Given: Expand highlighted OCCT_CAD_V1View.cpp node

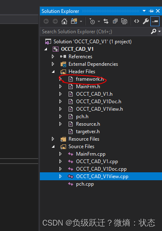Looking at the screenshot, I should (60, 176).
